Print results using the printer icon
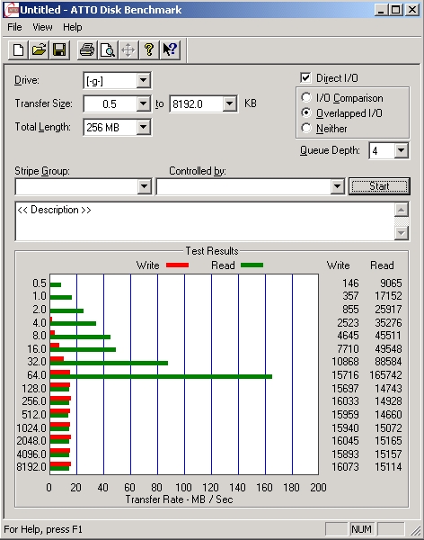 (87, 49)
